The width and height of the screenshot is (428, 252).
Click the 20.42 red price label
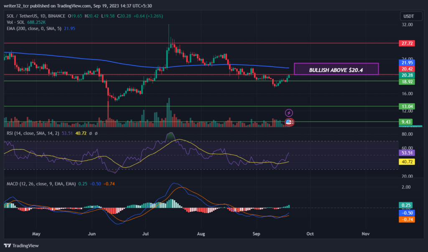(x=407, y=69)
